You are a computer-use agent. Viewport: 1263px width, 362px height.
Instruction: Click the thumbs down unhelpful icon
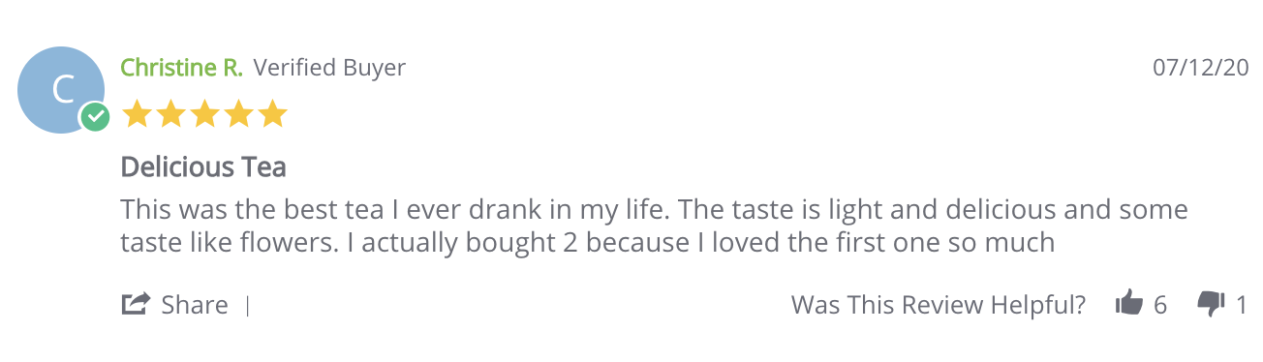coord(1212,304)
